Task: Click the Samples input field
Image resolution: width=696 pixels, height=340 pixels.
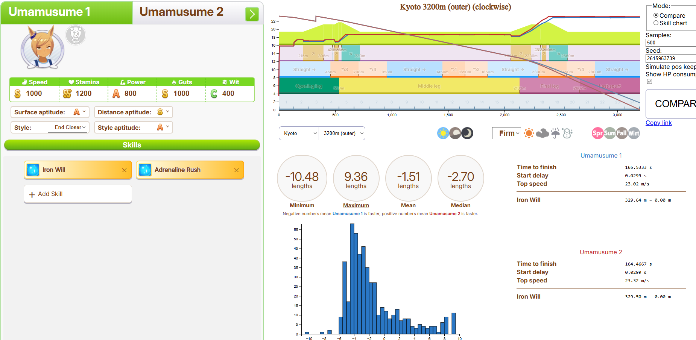Action: pos(671,42)
